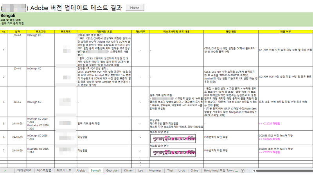Select the Khmer sheet tab
313x176 pixels.
click(x=129, y=171)
